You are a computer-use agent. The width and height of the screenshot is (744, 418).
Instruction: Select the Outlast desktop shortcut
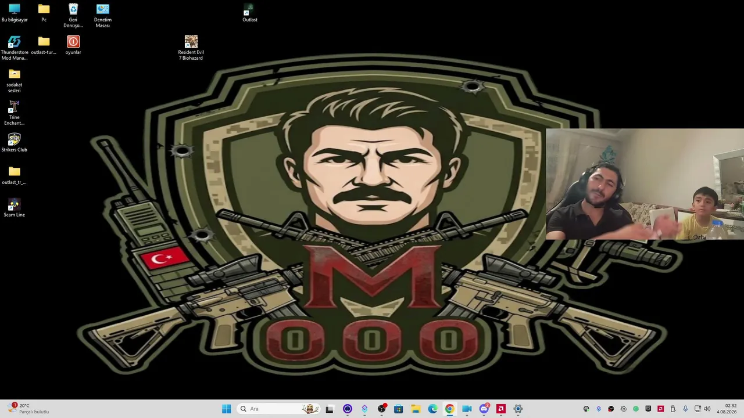[250, 13]
